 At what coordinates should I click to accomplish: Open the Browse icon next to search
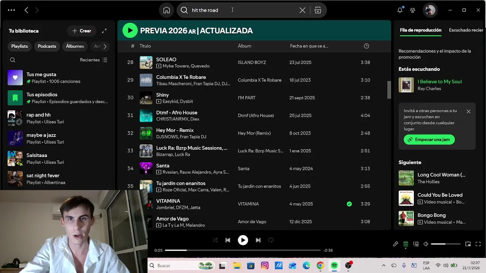tap(318, 10)
